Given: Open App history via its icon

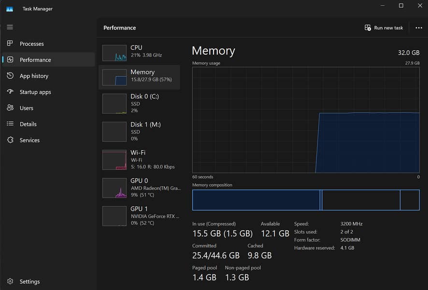Looking at the screenshot, I should click(x=10, y=76).
